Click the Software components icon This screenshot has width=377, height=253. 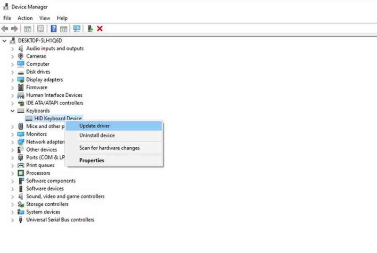pos(21,181)
